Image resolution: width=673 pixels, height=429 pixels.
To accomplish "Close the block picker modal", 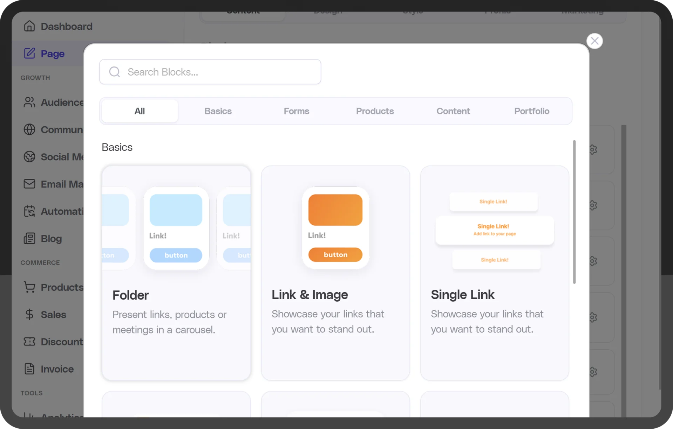I will (x=594, y=41).
